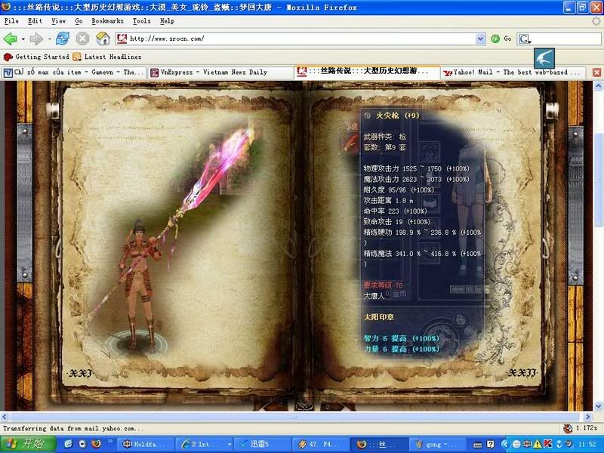The image size is (604, 453).
Task: Click the Stop loading icon
Action: click(82, 39)
